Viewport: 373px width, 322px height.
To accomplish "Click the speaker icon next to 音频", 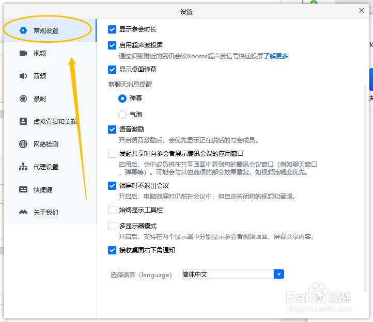I will (x=23, y=76).
